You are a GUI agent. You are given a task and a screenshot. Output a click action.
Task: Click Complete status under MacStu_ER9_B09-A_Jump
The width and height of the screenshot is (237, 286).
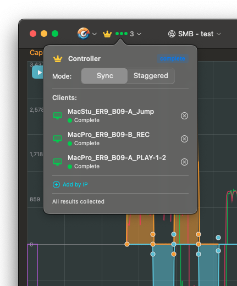click(x=84, y=120)
